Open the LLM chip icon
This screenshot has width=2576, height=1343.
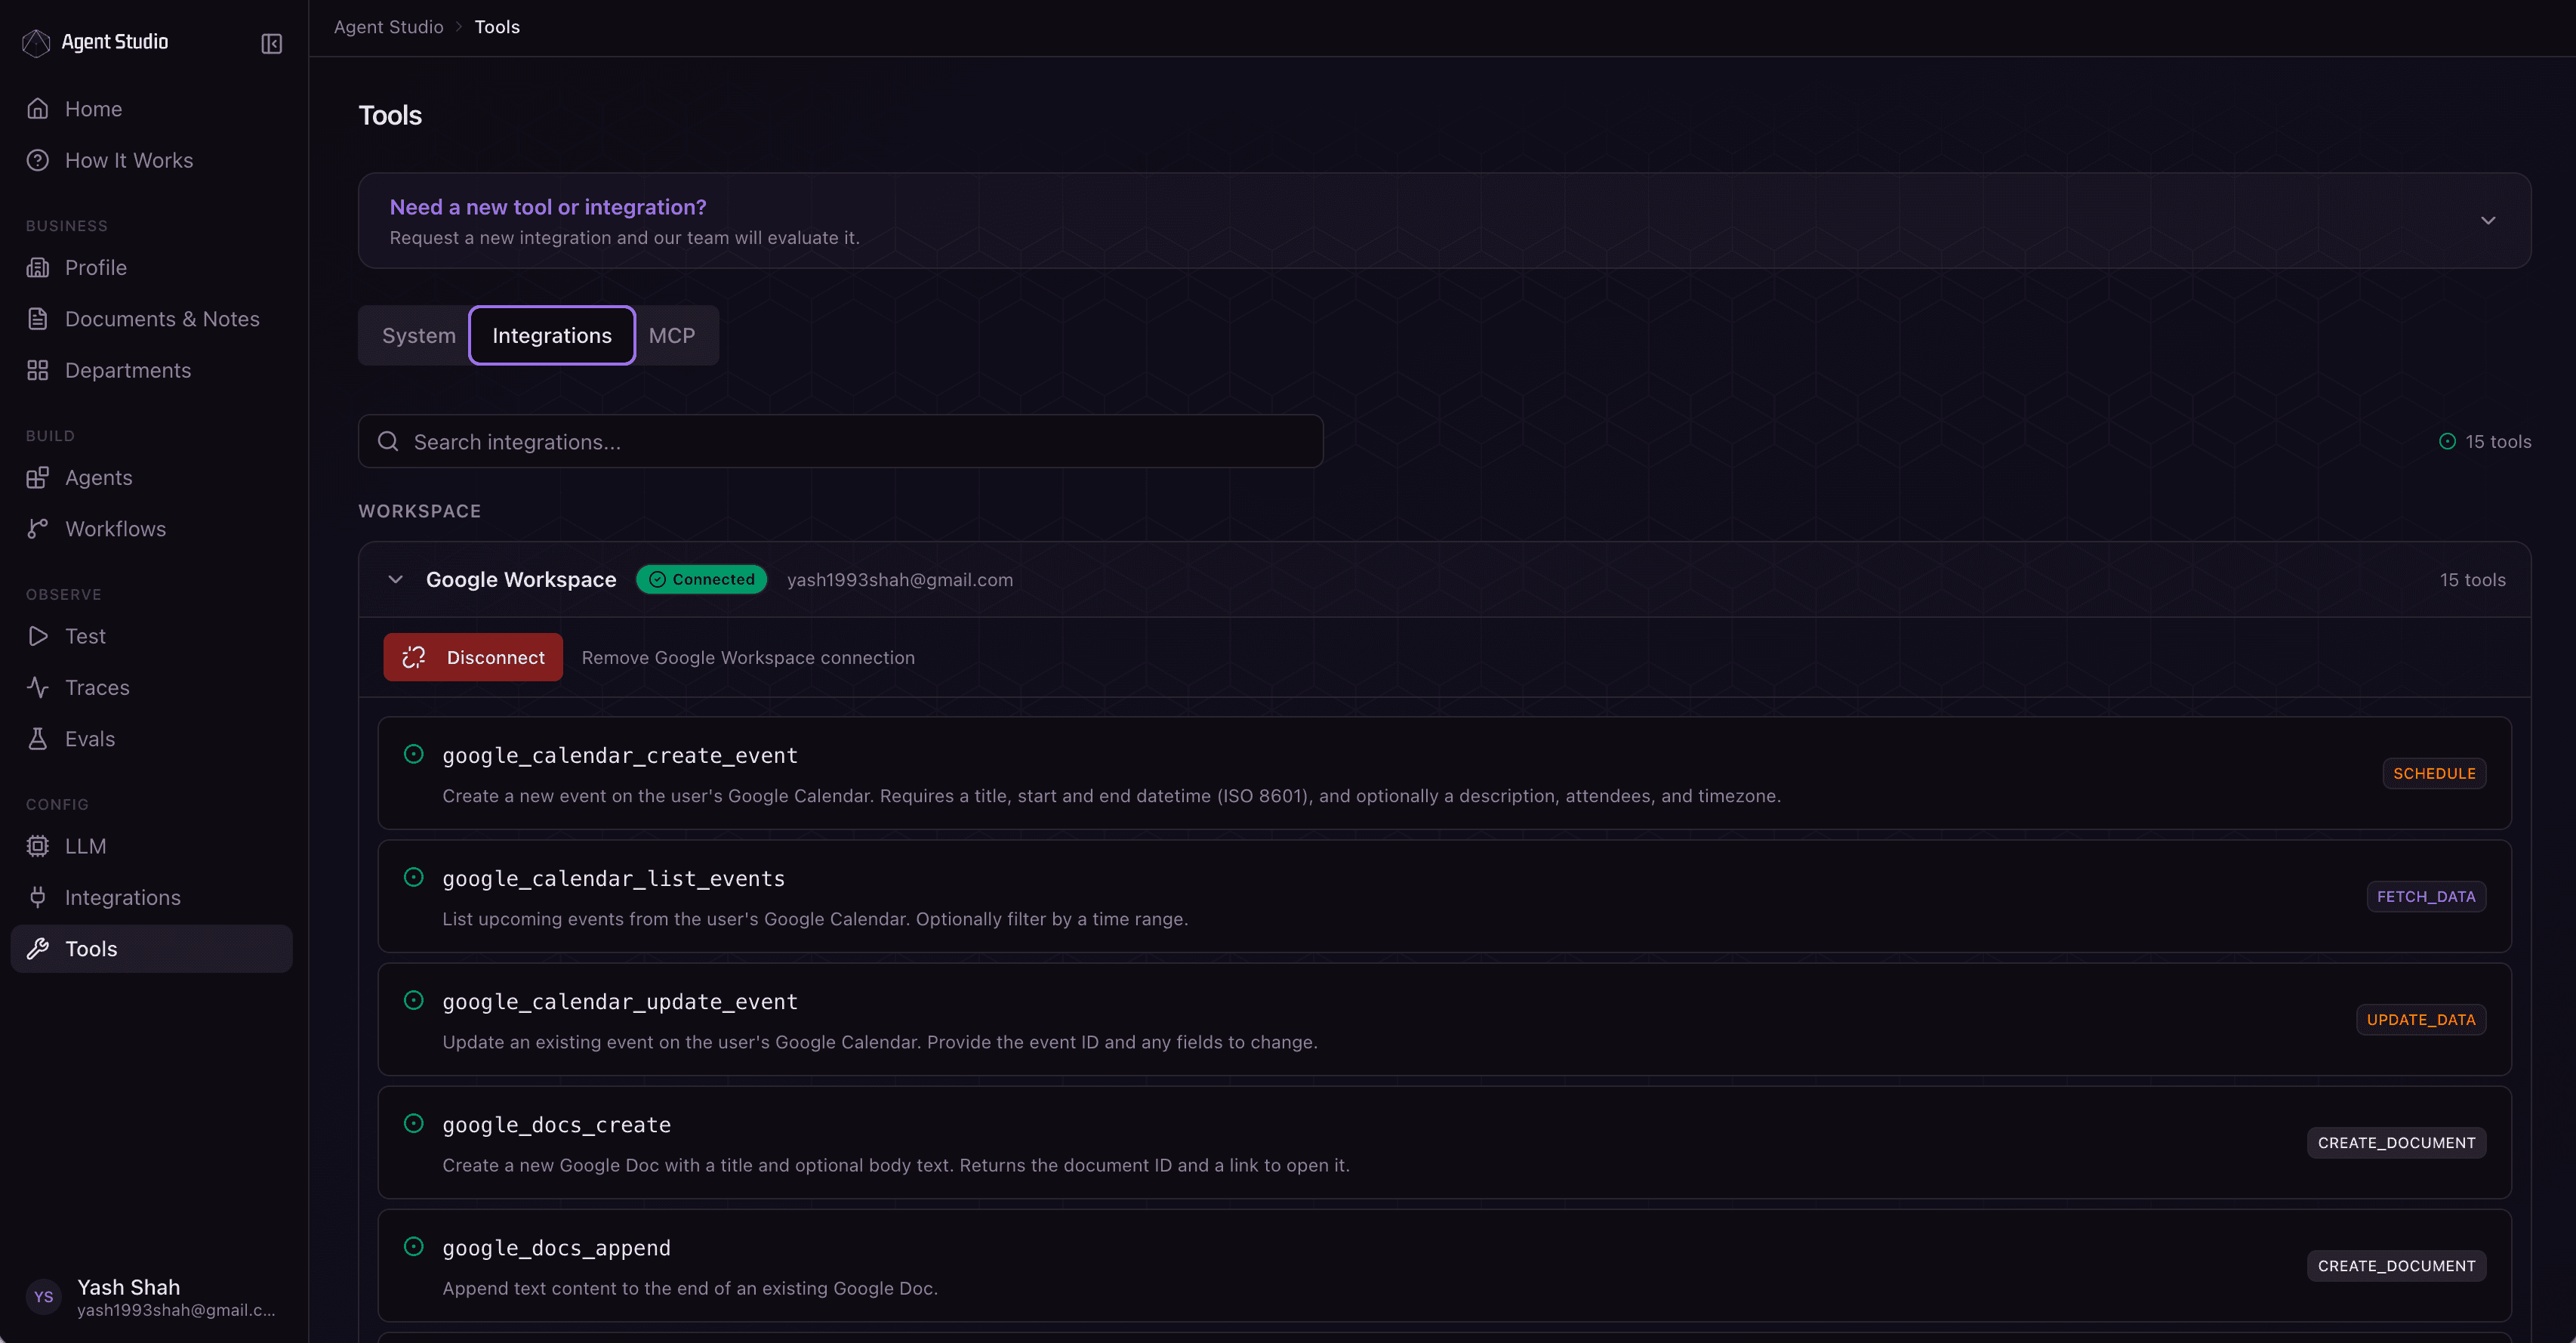point(38,846)
